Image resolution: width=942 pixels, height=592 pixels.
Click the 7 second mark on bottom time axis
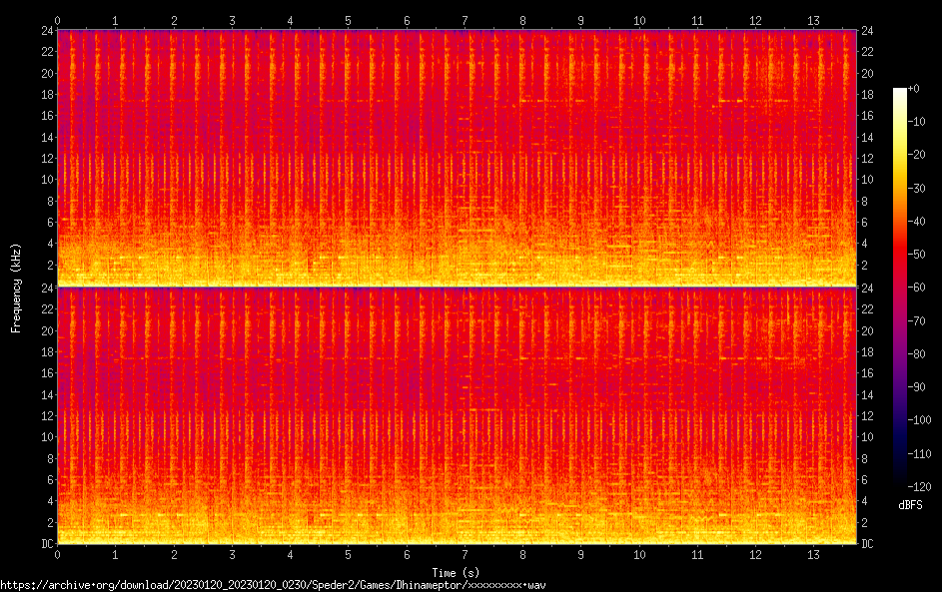tap(465, 554)
